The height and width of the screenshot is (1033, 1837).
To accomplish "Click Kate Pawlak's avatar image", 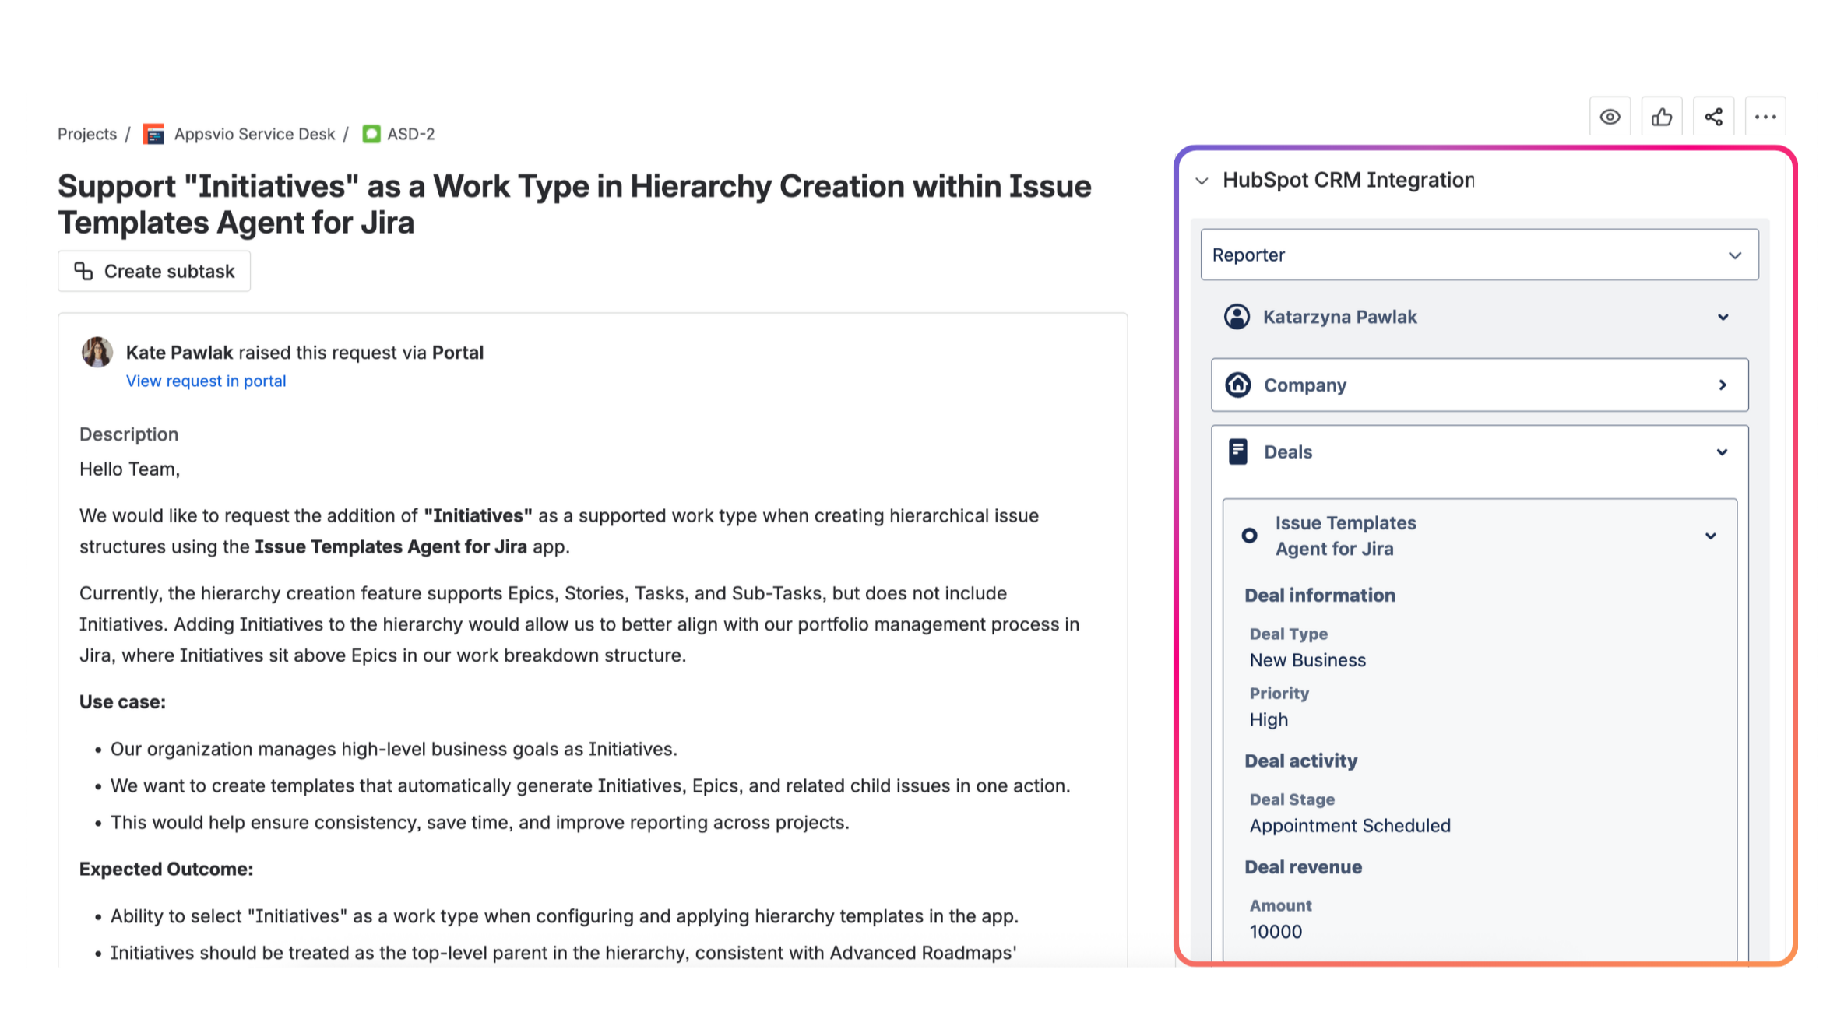I will coord(97,352).
